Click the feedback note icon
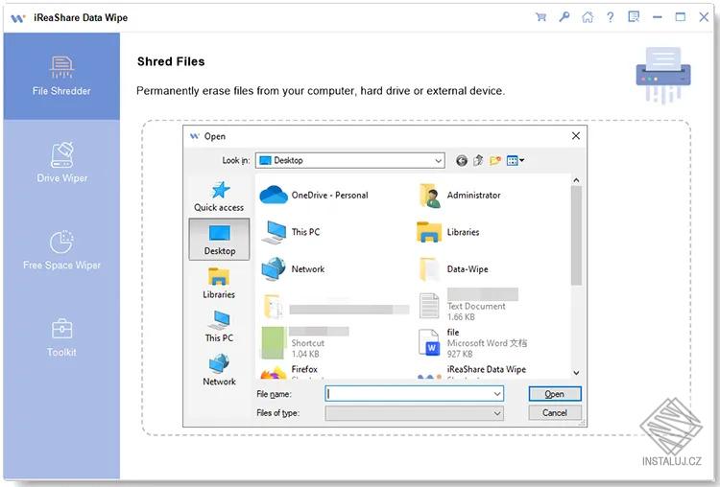 click(634, 17)
